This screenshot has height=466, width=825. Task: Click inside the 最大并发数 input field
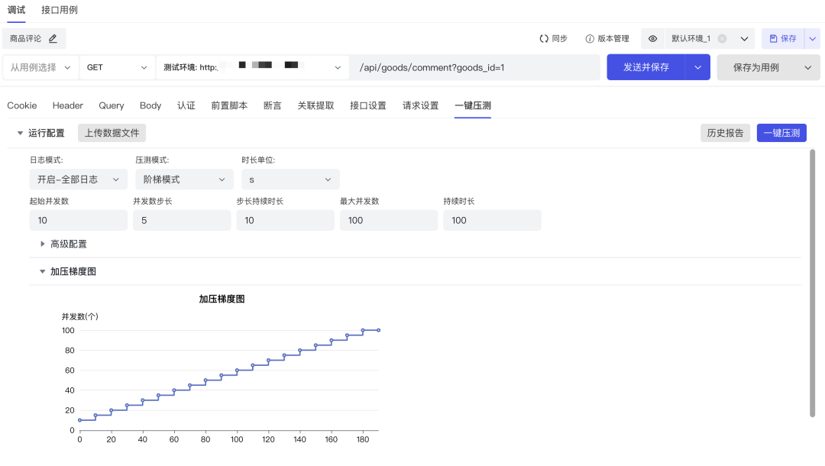point(388,220)
